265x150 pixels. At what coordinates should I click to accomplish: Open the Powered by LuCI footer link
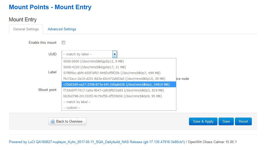tap(97, 142)
